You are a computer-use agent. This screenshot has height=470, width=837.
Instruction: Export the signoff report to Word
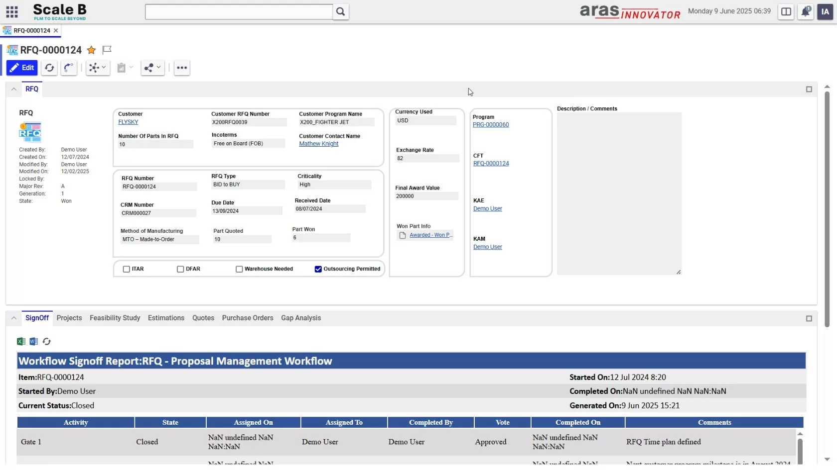click(33, 341)
